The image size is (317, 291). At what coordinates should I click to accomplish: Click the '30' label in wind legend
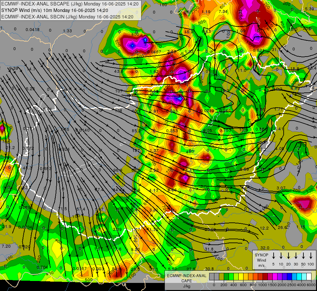296,264
